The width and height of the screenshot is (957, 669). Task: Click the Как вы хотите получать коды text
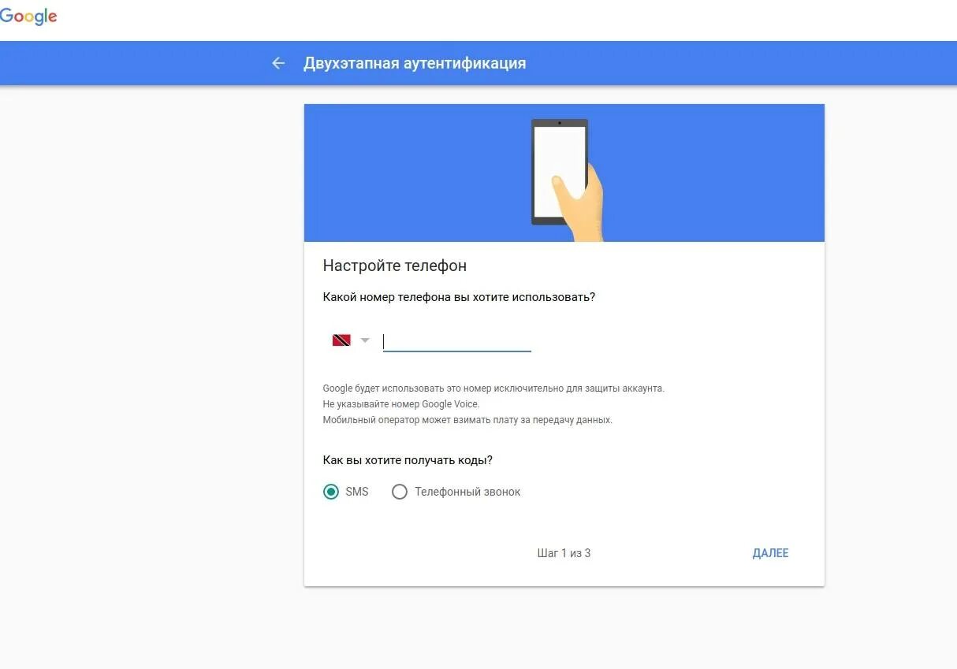click(413, 460)
